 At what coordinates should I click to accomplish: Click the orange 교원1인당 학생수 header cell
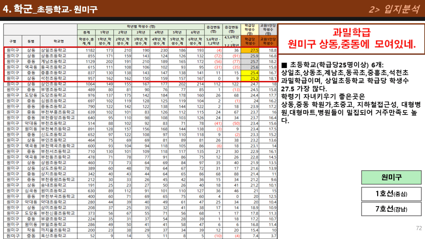[268, 41]
